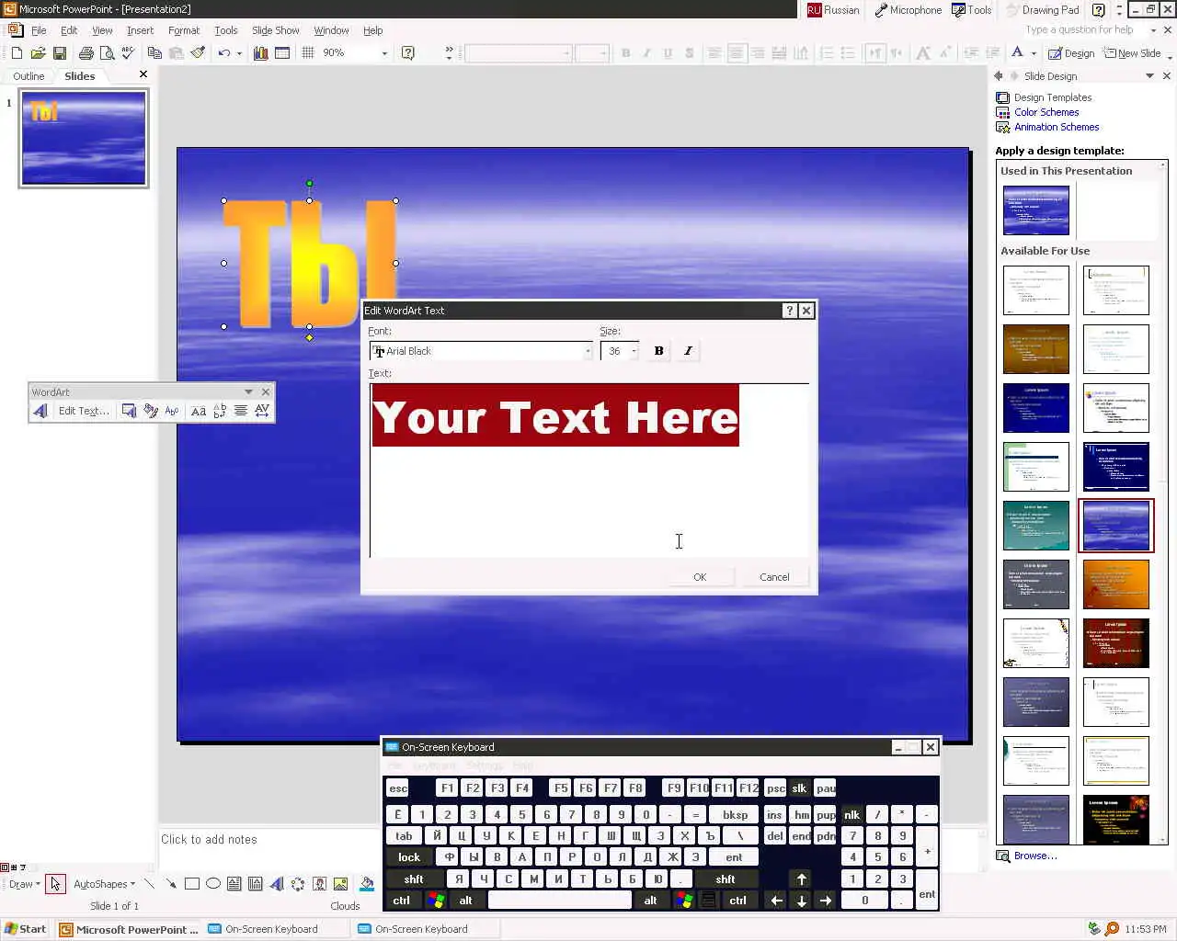Open the AutoShapes dropdown
Screen dimensions: 1177x941
[x=104, y=884]
